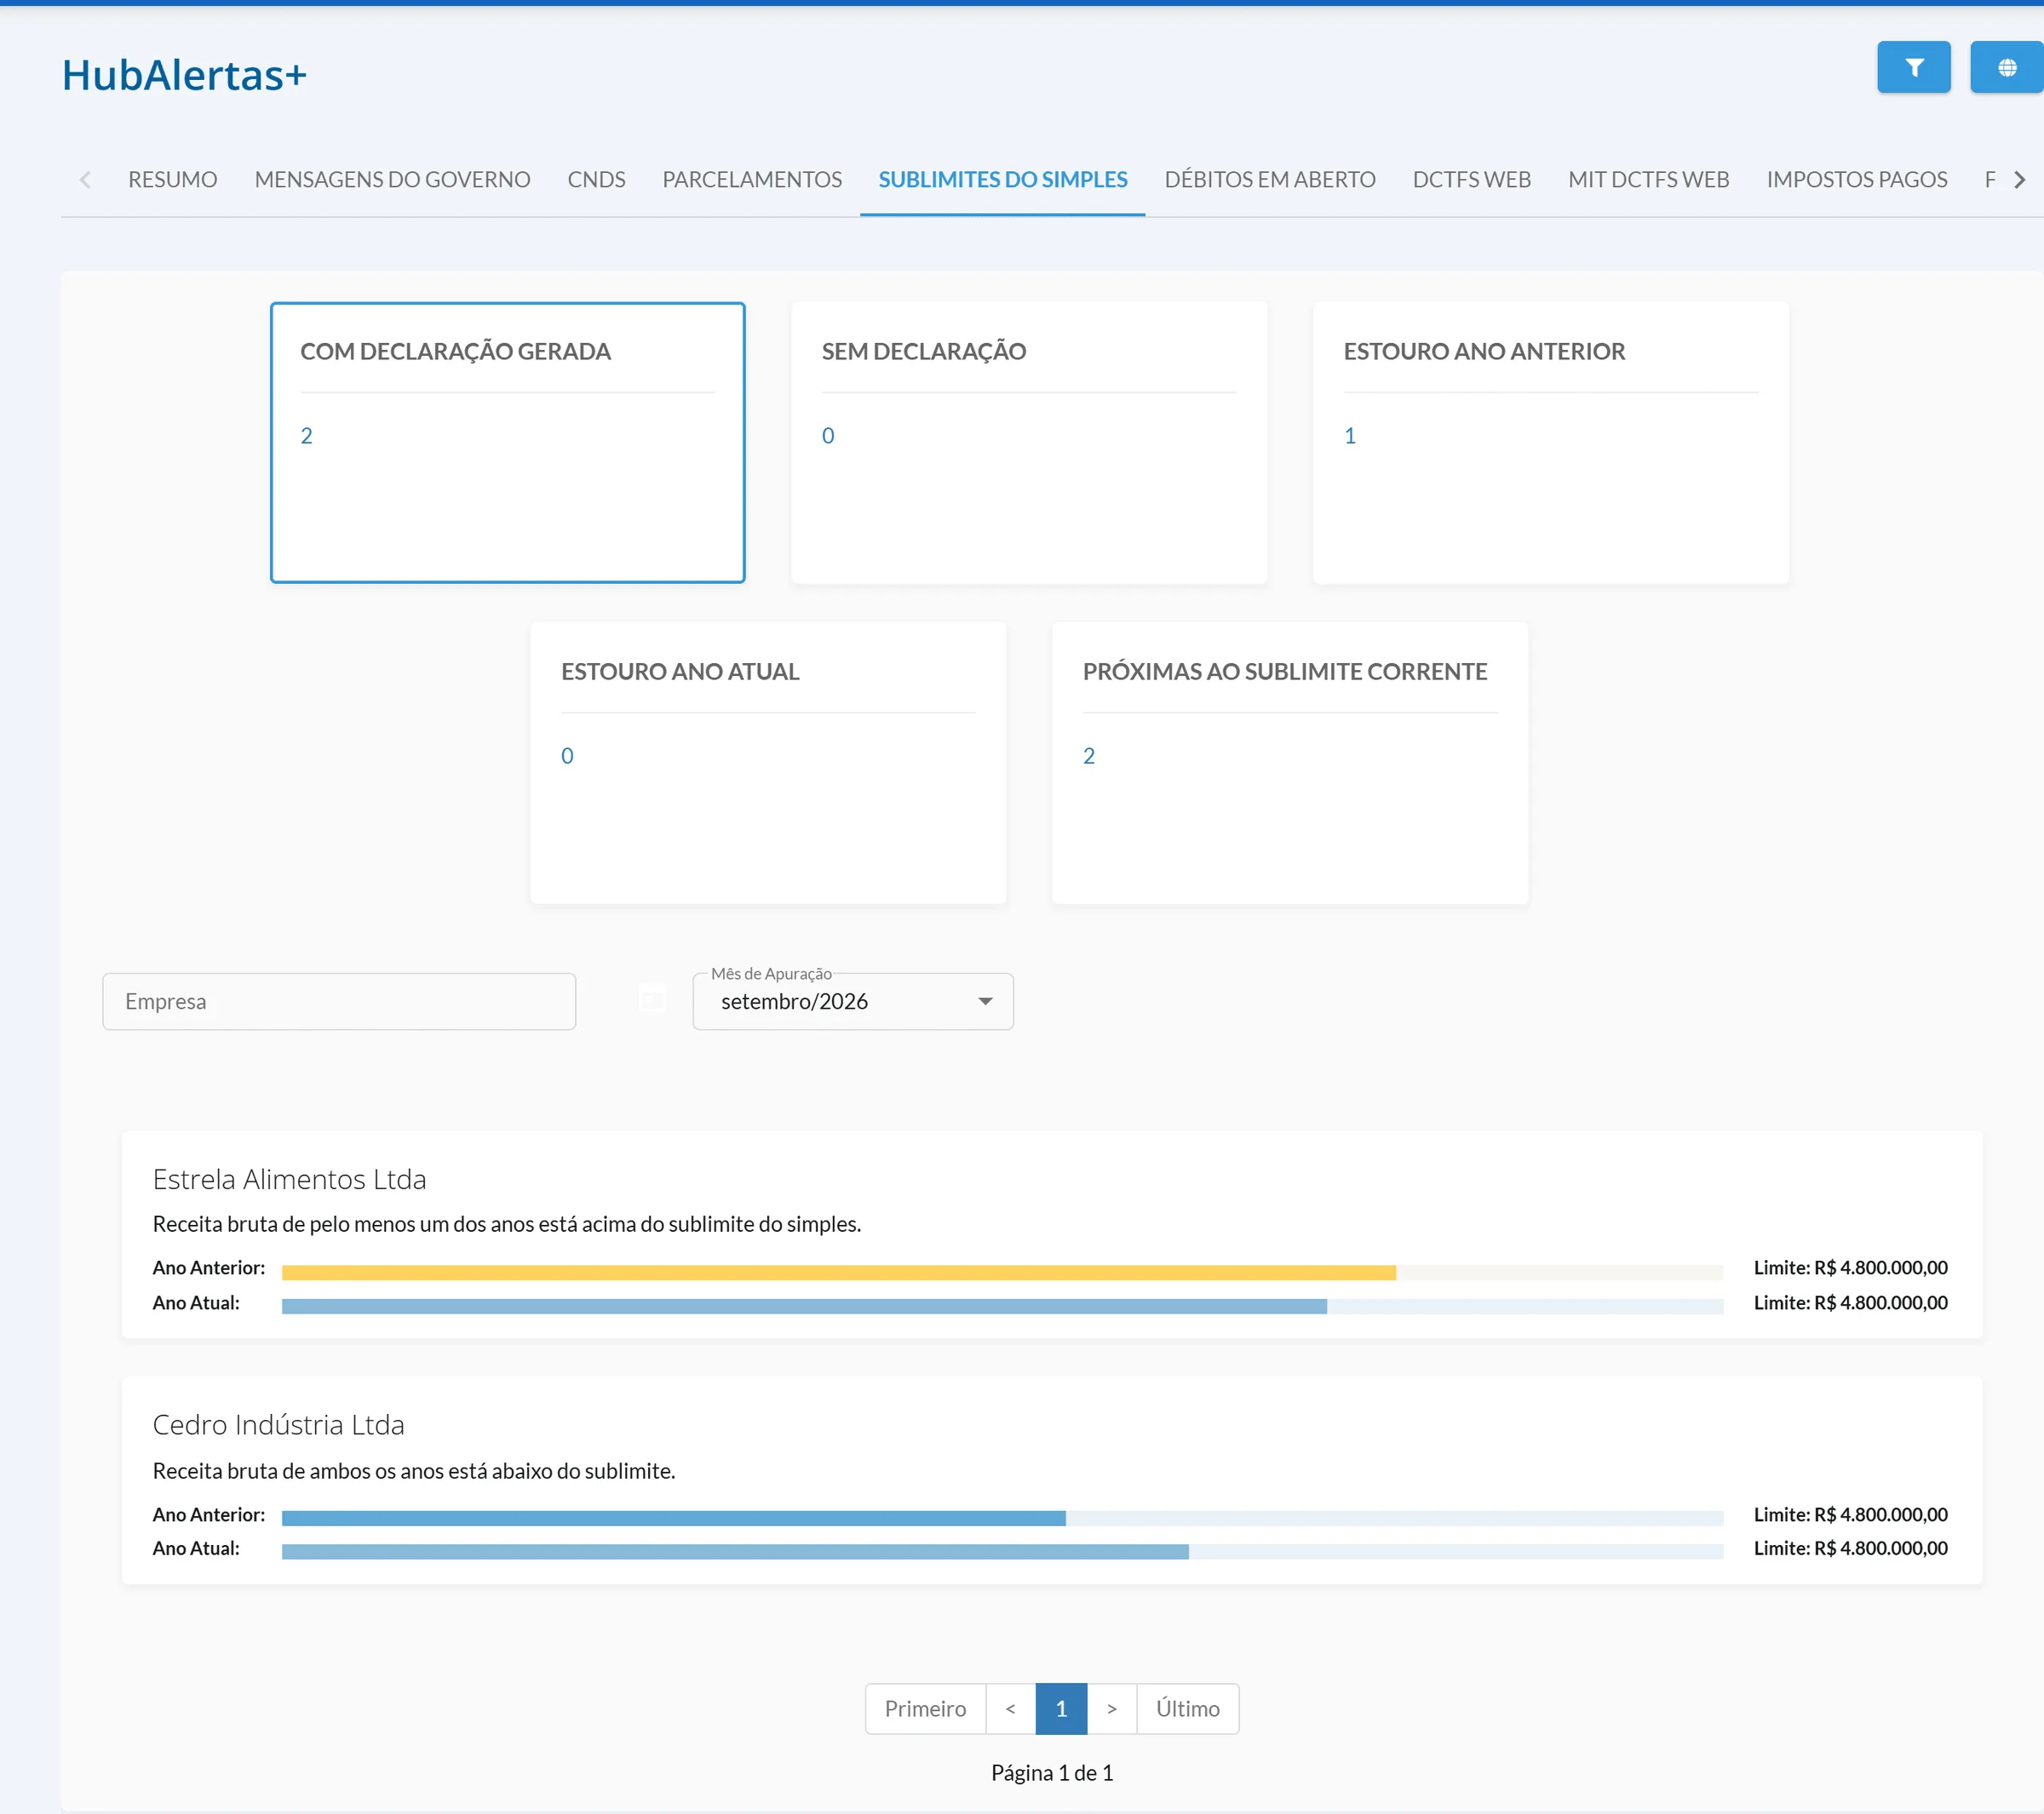Select the SEM DECLARAÇÃO card
Image resolution: width=2044 pixels, height=1814 pixels.
[x=1029, y=442]
